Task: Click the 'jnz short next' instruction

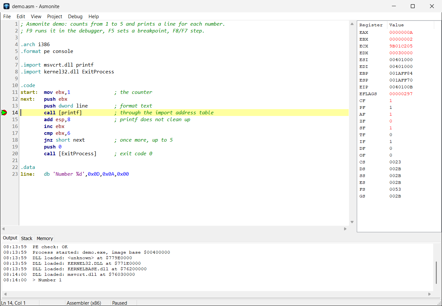Action: pos(64,140)
